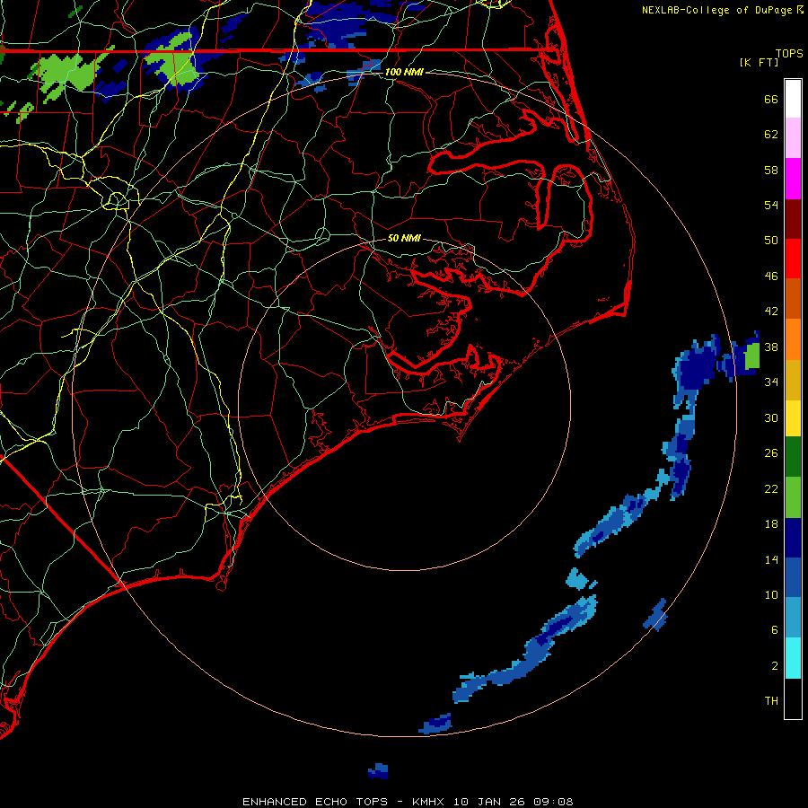Click the white swatch at the legend top
808x808 pixels.
point(793,99)
